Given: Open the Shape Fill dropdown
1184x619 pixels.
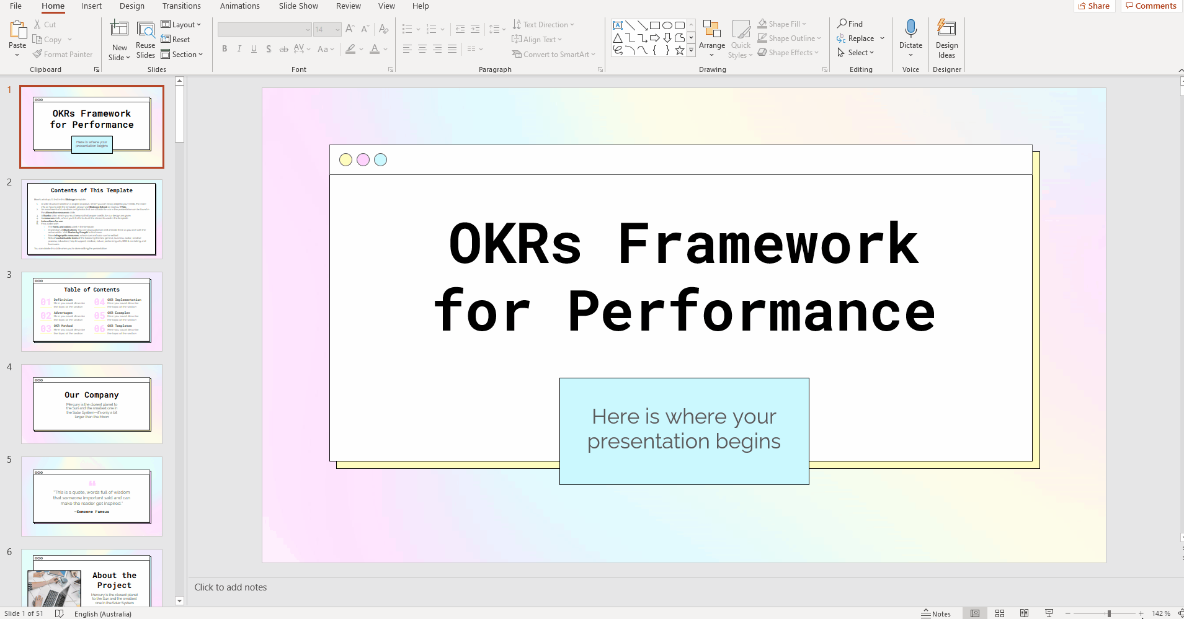Looking at the screenshot, I should point(781,24).
